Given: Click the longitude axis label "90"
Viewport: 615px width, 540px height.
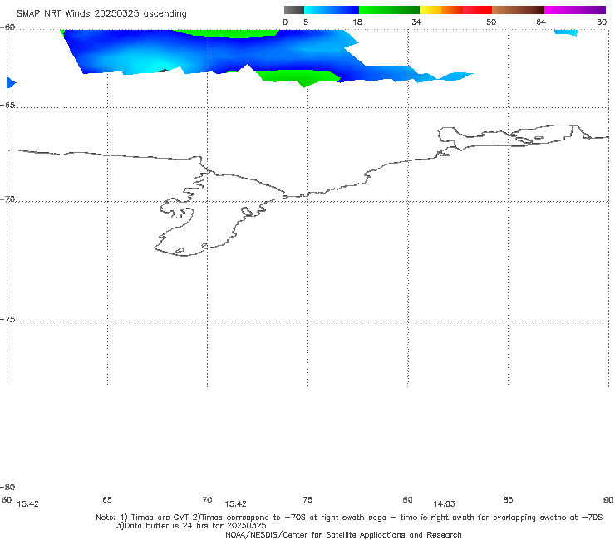Looking at the screenshot, I should point(608,499).
